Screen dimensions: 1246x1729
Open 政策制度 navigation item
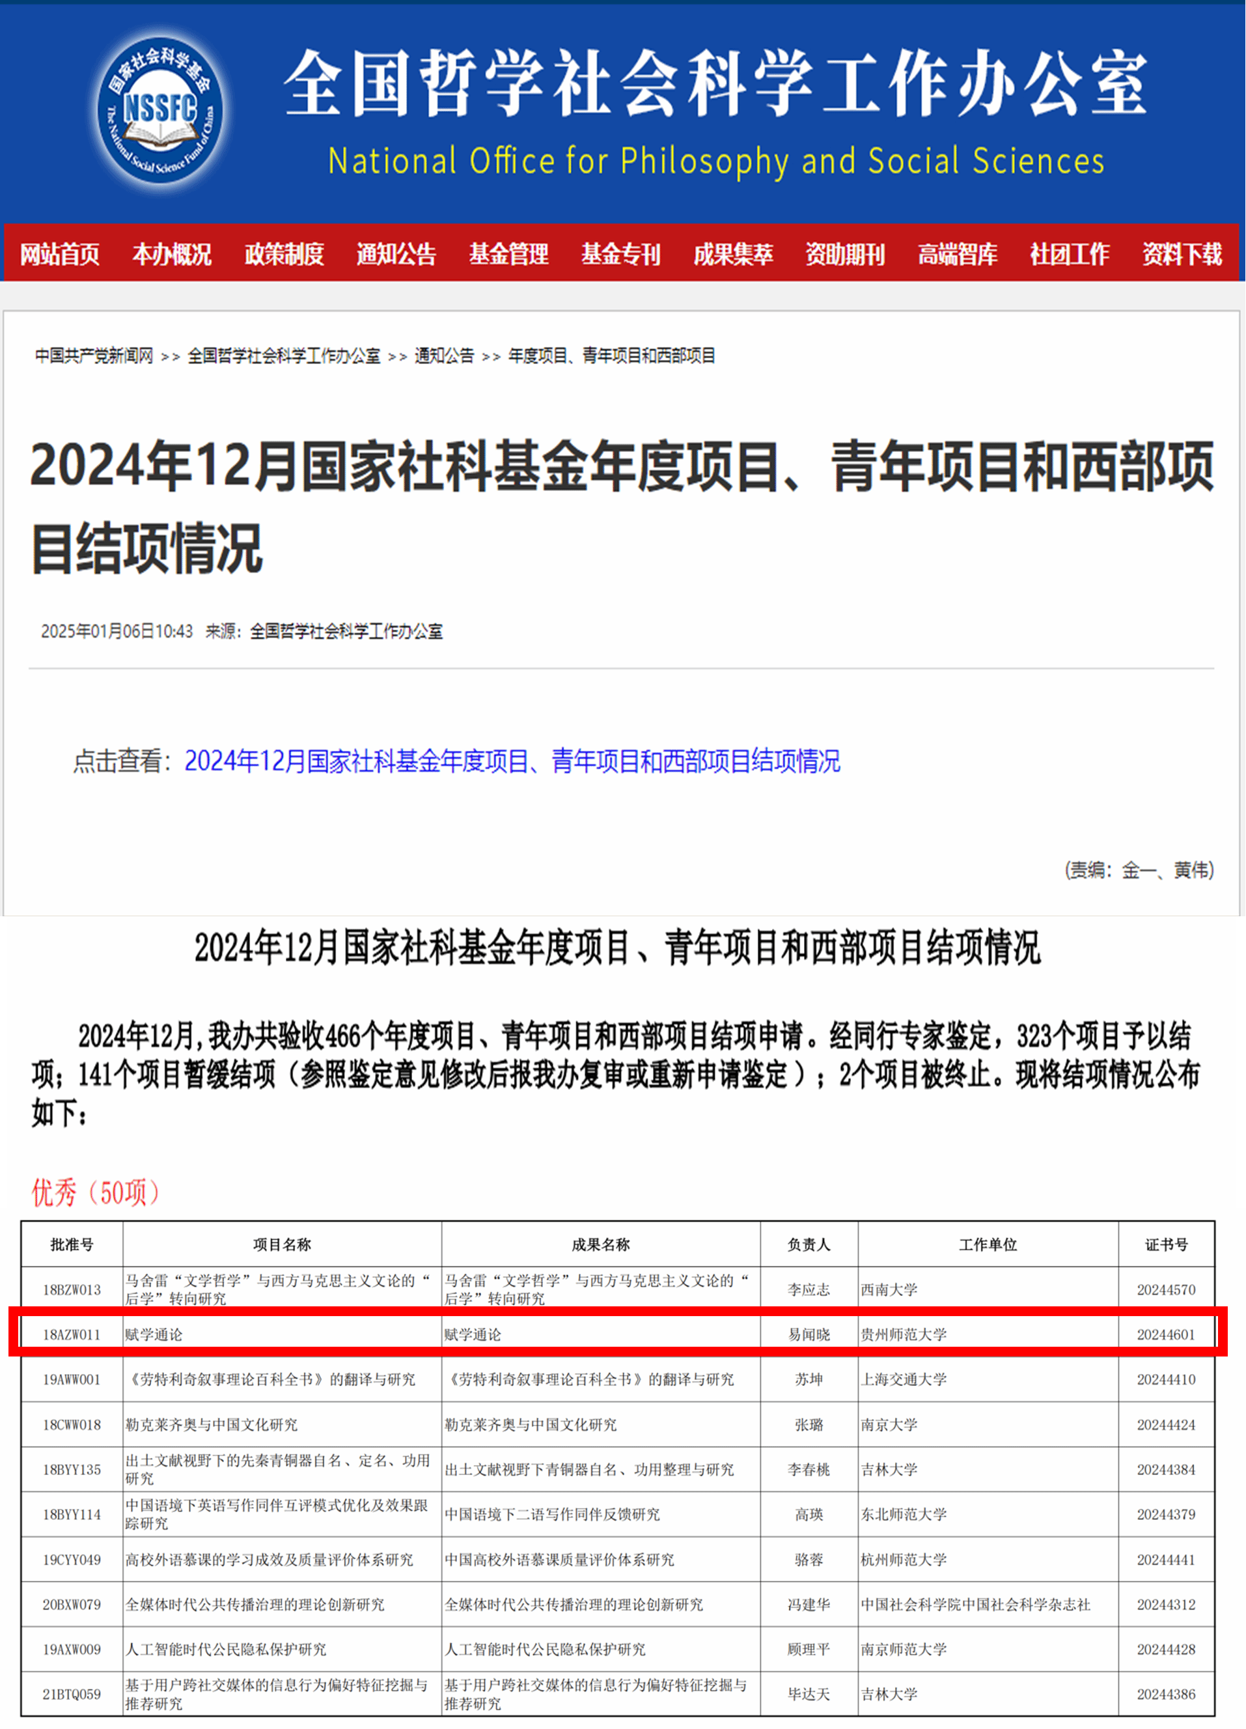click(284, 254)
